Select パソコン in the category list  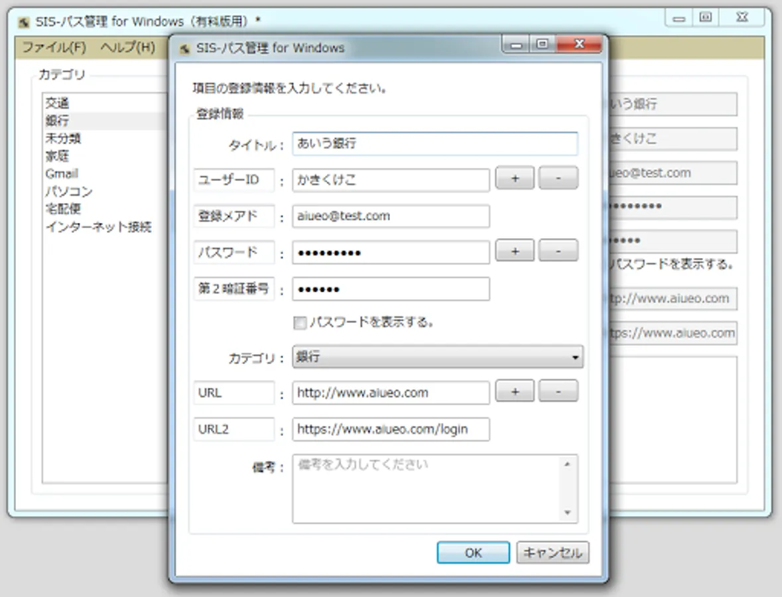(x=105, y=191)
